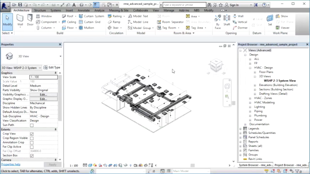Open the Structure ribbon tab
Image resolution: width=310 pixels, height=174 pixels.
tap(40, 10)
